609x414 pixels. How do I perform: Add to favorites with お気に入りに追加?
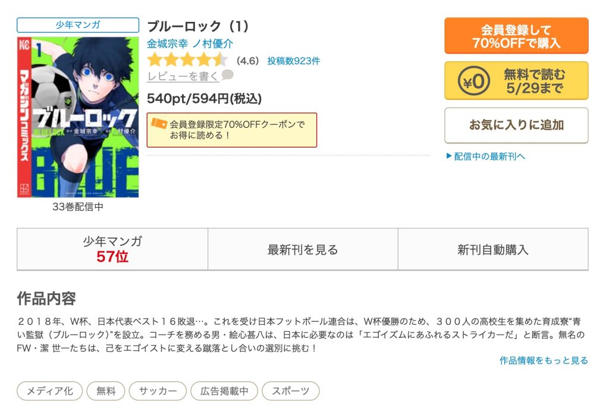pos(516,126)
